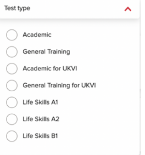
Task: Click the 'General Training' label text
Action: coord(46,52)
